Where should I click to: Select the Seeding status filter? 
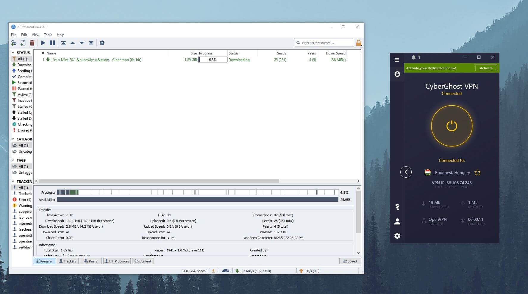(22, 71)
